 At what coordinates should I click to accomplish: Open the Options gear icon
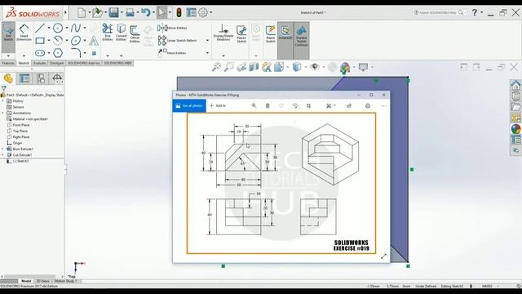pyautogui.click(x=203, y=13)
